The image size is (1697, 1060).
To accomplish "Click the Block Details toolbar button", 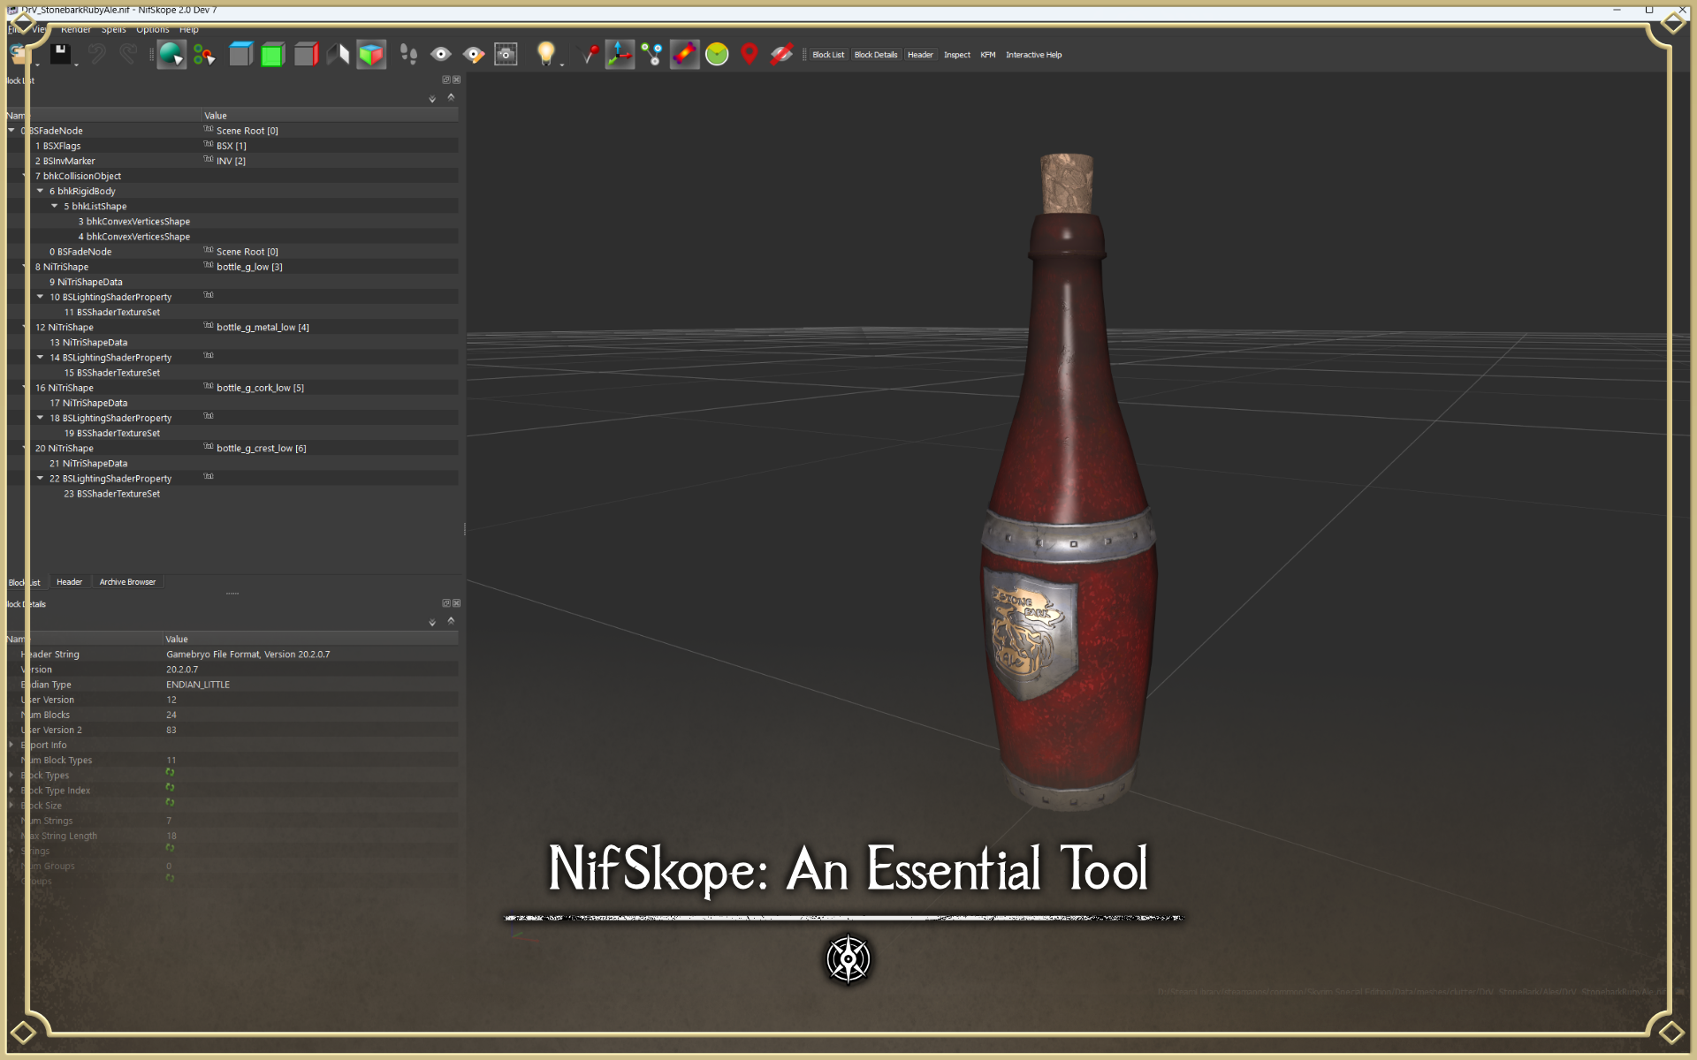I will (x=876, y=55).
